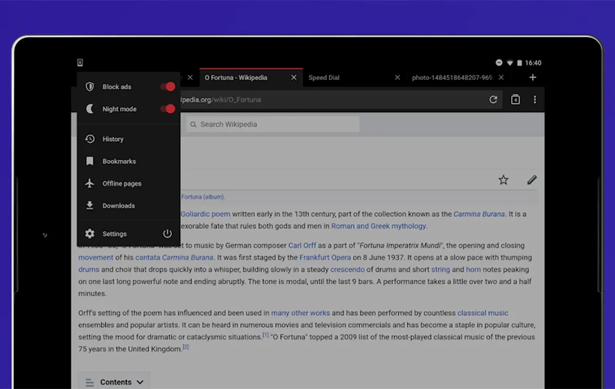Expand the Contents section
Viewport: 615px width, 389px height.
(x=114, y=382)
